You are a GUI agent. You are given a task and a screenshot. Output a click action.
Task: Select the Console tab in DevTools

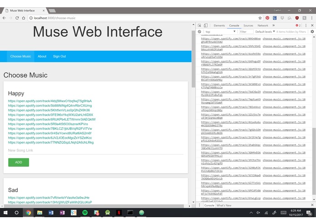point(234,25)
